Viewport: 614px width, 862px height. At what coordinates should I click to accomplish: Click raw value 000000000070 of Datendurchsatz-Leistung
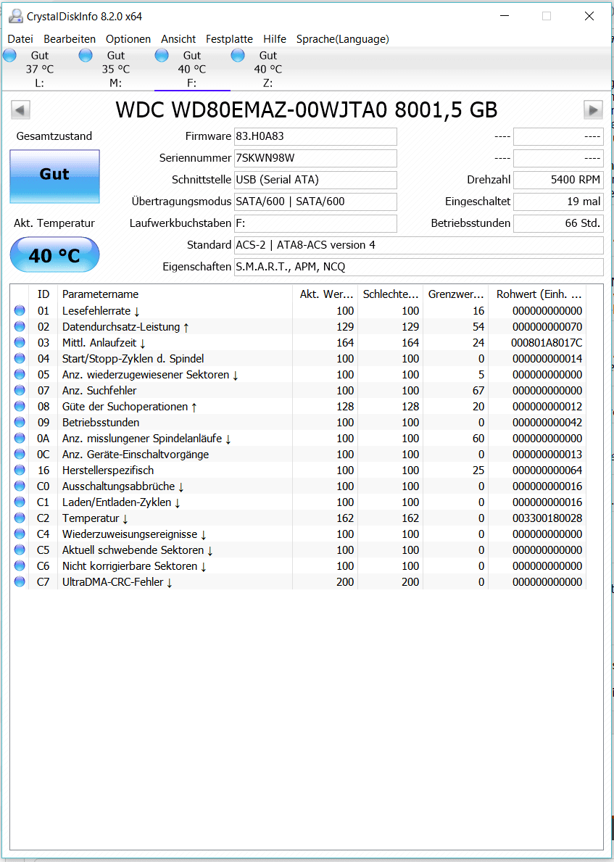point(547,326)
